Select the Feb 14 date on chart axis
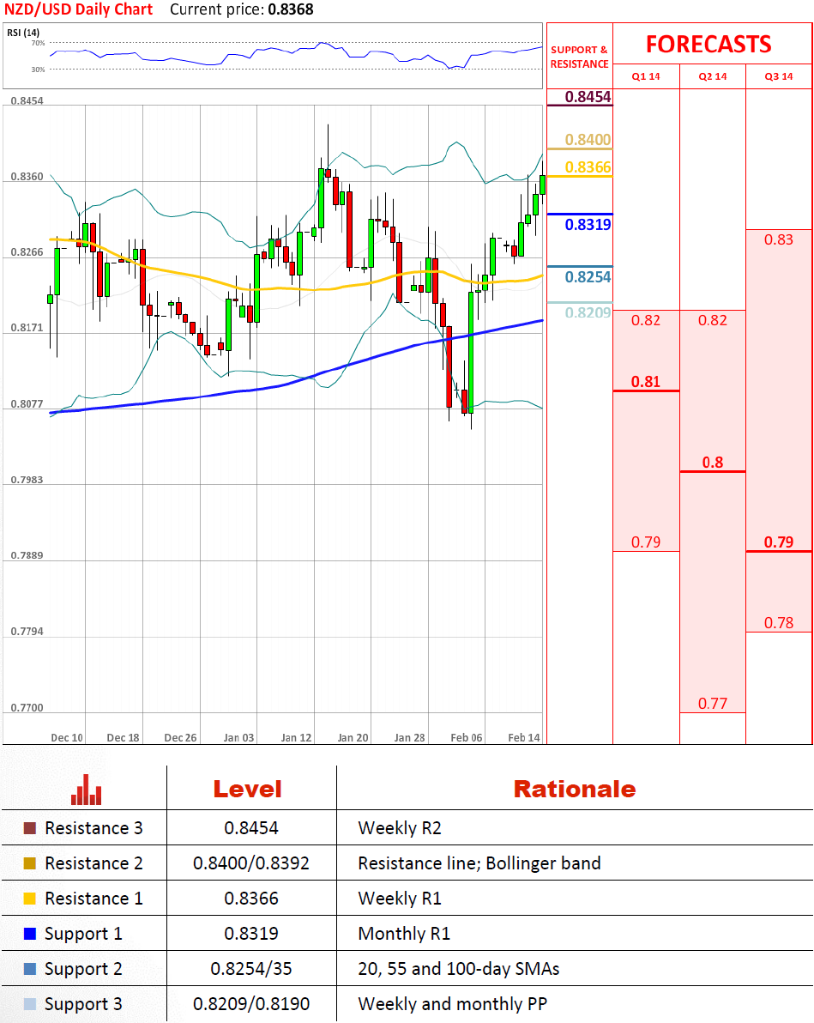The image size is (814, 1023). point(524,737)
